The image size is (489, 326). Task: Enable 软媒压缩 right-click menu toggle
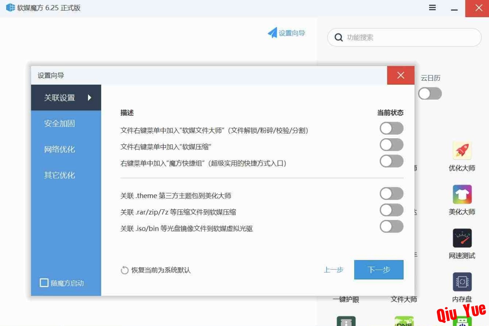pyautogui.click(x=391, y=145)
